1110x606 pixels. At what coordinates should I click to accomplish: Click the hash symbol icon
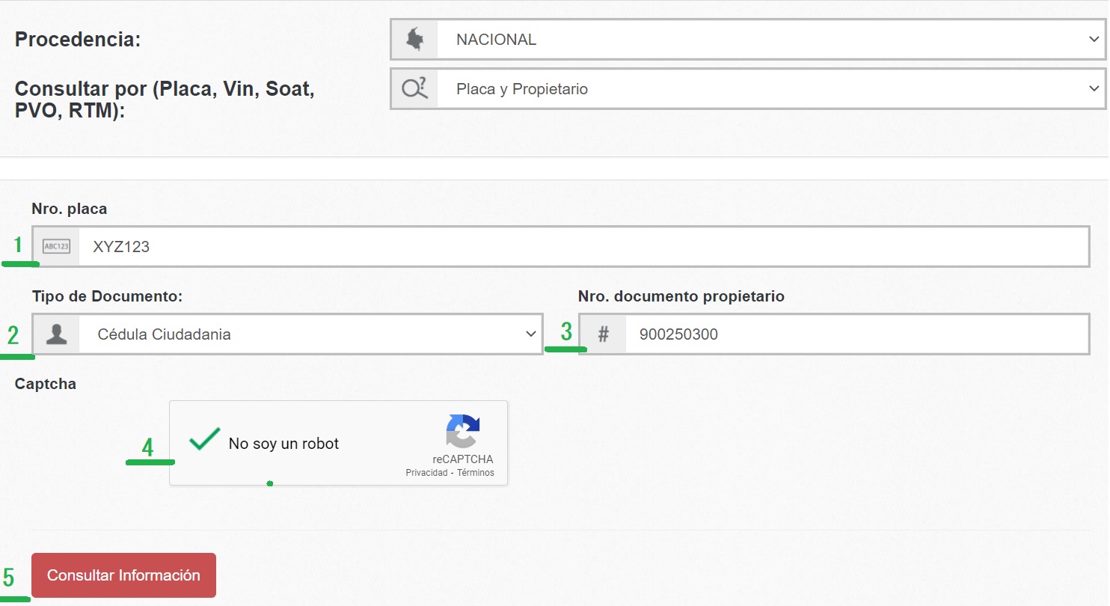click(x=603, y=334)
